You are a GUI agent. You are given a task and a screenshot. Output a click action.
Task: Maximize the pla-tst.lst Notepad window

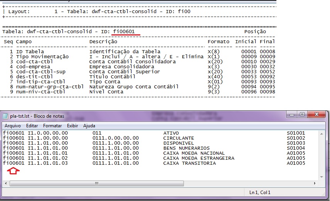(302, 115)
